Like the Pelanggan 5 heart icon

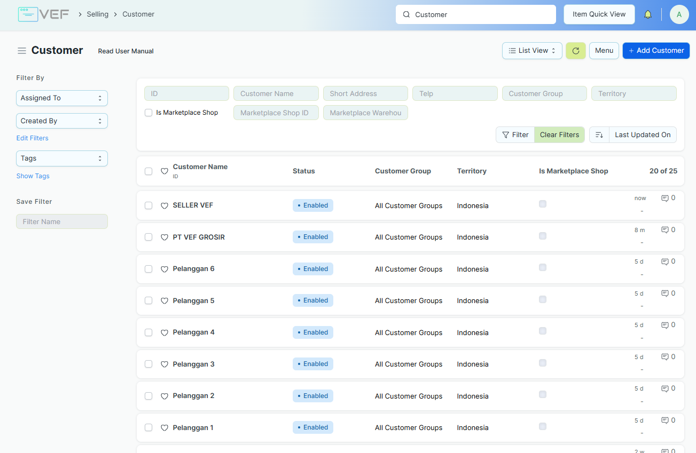coord(165,301)
